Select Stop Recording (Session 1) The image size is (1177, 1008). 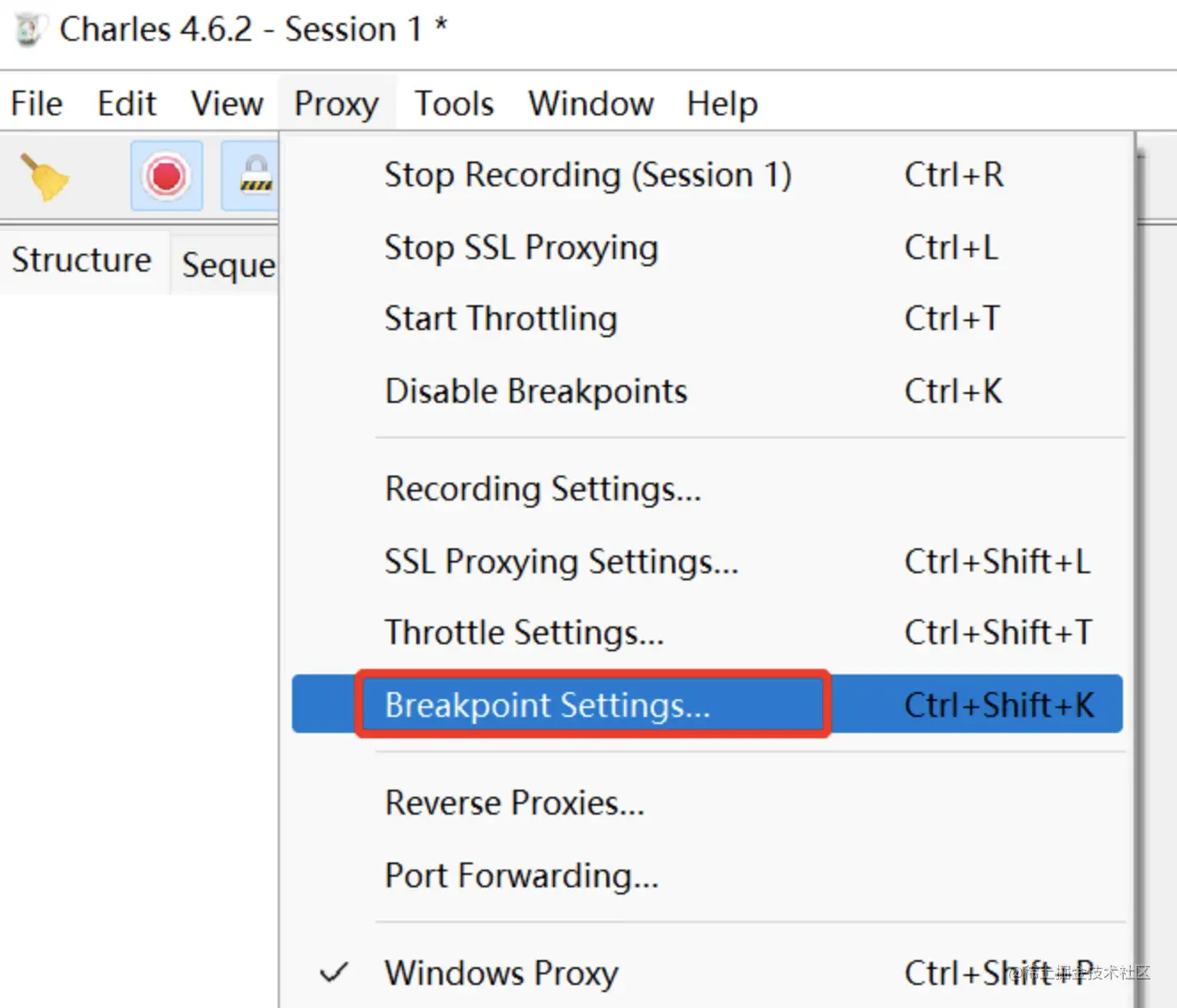[x=588, y=175]
